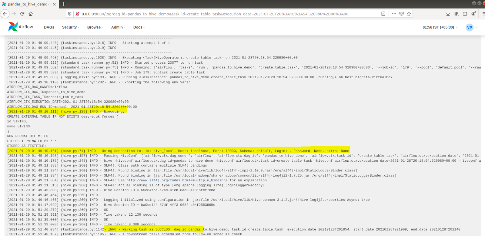The height and width of the screenshot is (236, 485).
Task: Open the downloads arrow icon
Action: tap(448, 14)
